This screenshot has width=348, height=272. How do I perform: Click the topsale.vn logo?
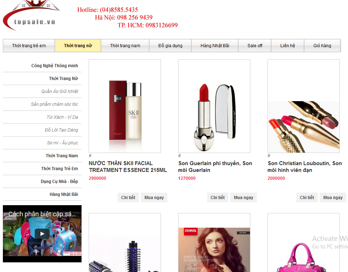[31, 15]
